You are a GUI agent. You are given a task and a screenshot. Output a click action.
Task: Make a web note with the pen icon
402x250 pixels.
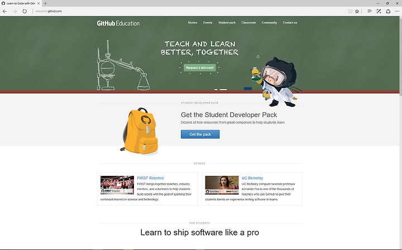tap(379, 11)
